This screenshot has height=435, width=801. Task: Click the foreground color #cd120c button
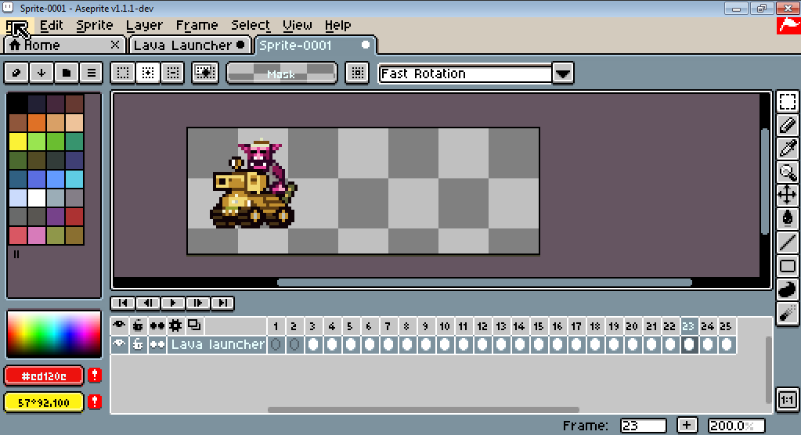click(44, 376)
